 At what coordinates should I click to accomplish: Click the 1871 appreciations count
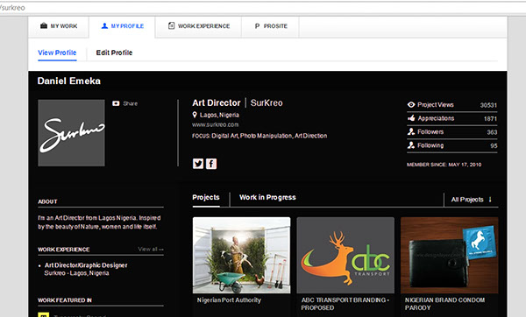point(490,118)
